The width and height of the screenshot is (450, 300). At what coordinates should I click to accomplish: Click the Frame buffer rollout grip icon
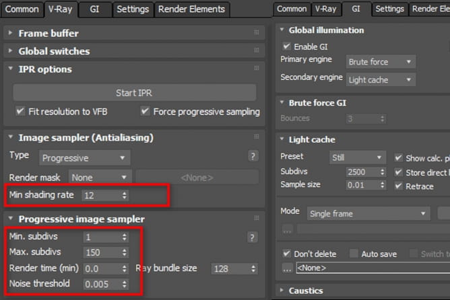pyautogui.click(x=257, y=33)
